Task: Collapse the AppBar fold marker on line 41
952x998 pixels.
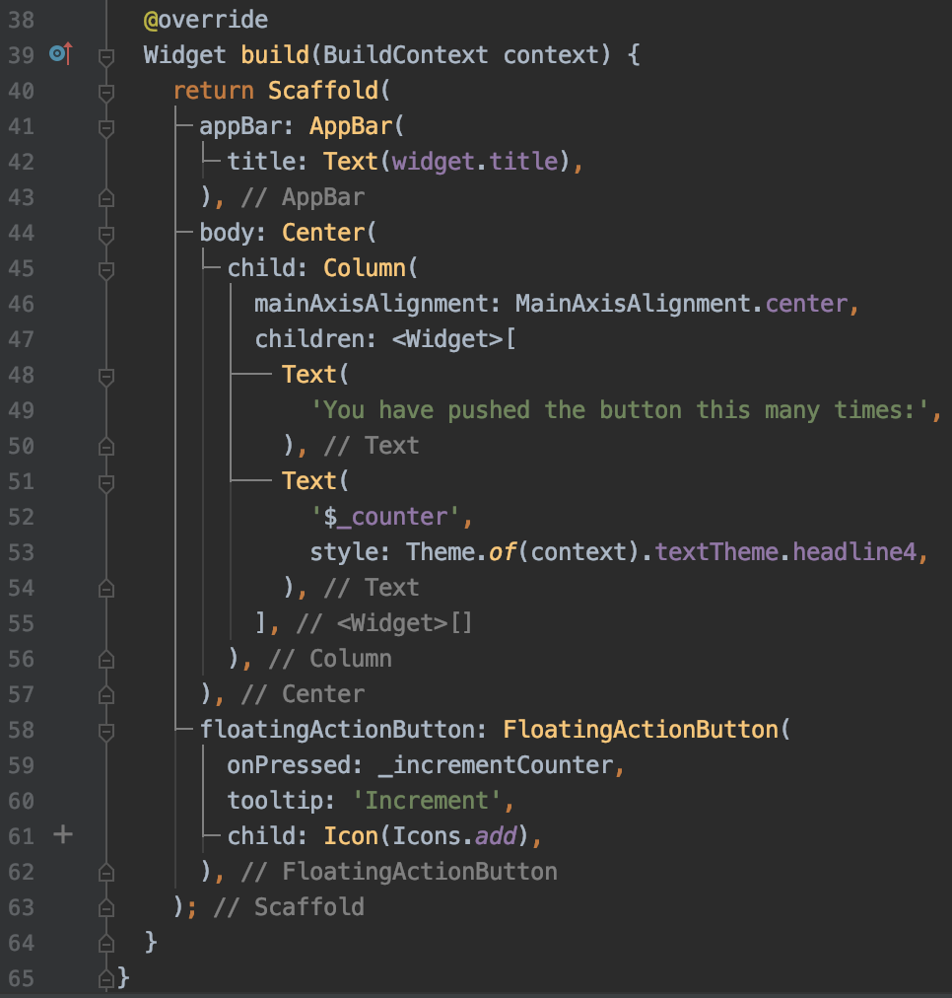Action: pyautogui.click(x=106, y=128)
